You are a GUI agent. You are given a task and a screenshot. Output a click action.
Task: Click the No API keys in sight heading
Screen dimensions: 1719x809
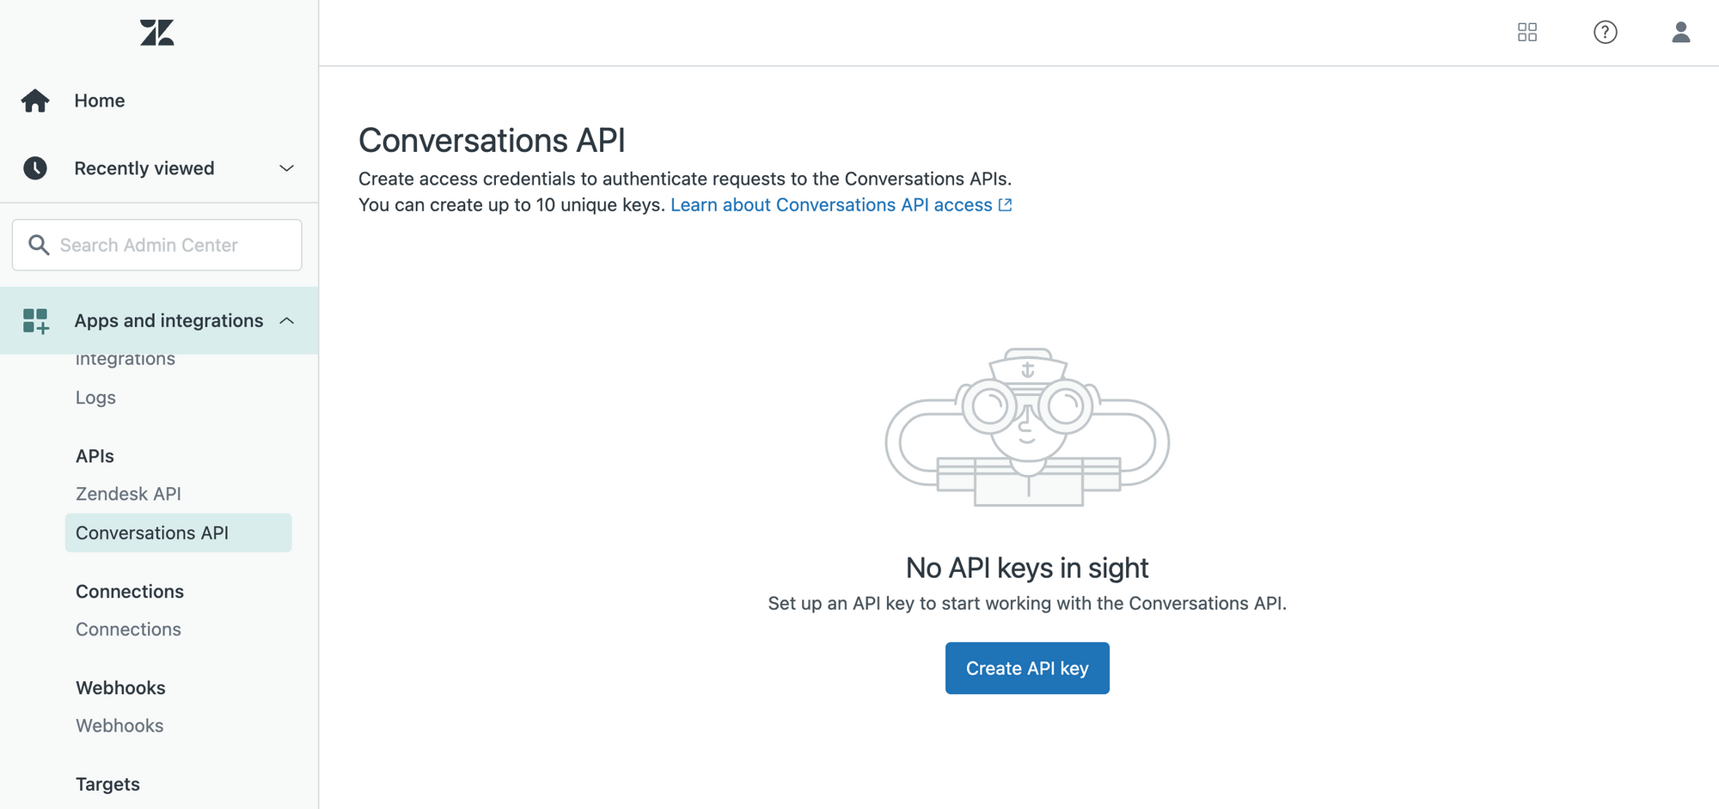[1027, 568]
